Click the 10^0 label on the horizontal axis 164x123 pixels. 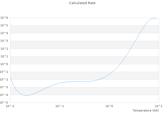[x=109, y=106]
